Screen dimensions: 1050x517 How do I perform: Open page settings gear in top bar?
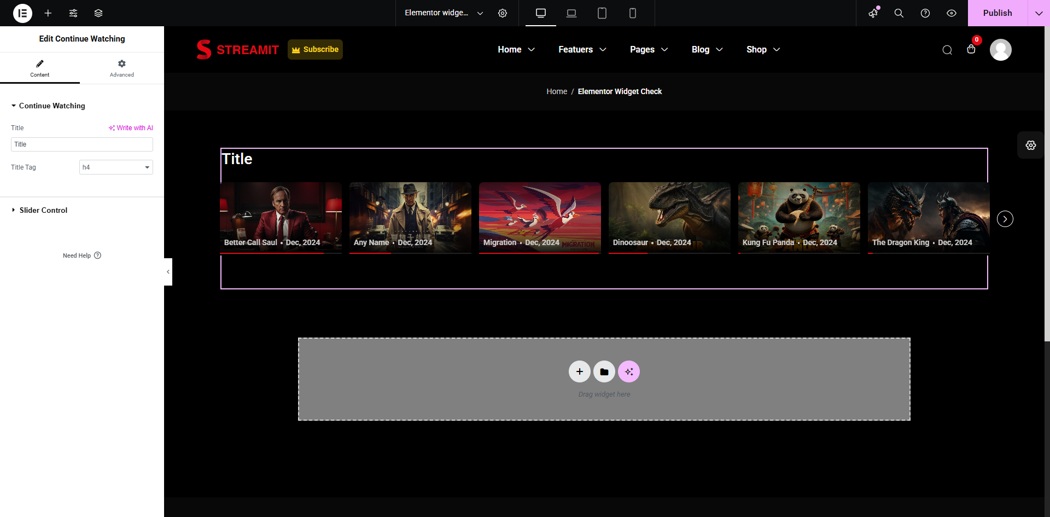point(503,13)
